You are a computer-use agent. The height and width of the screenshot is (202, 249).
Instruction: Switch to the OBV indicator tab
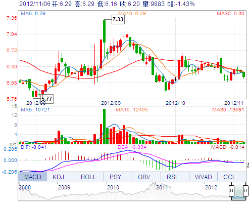point(144,177)
